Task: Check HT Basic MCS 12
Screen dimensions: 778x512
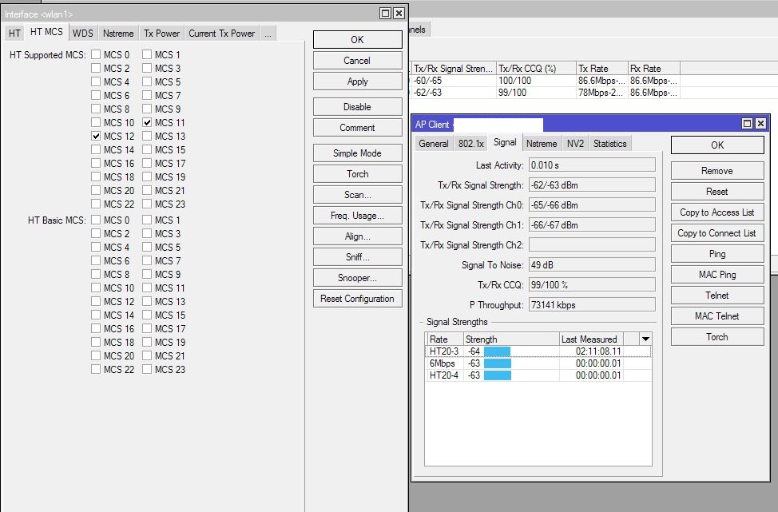Action: 96,301
